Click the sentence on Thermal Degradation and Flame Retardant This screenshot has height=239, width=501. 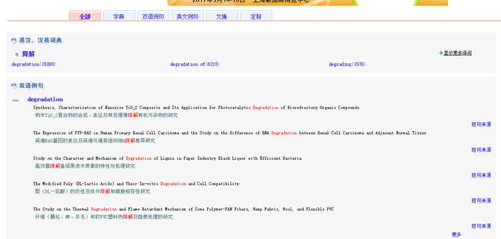[184, 209]
